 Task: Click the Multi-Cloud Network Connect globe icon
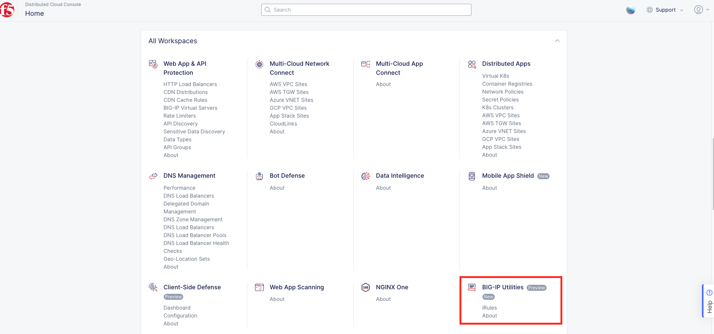tap(259, 64)
